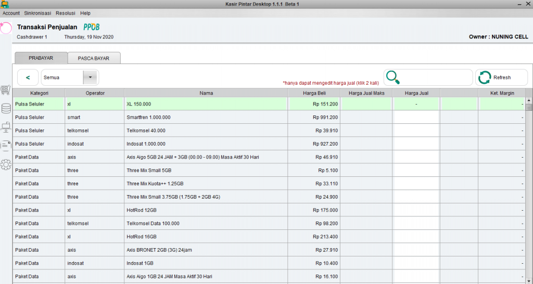Click the Harga Jual Maks column header
The height and width of the screenshot is (284, 533).
(366, 93)
